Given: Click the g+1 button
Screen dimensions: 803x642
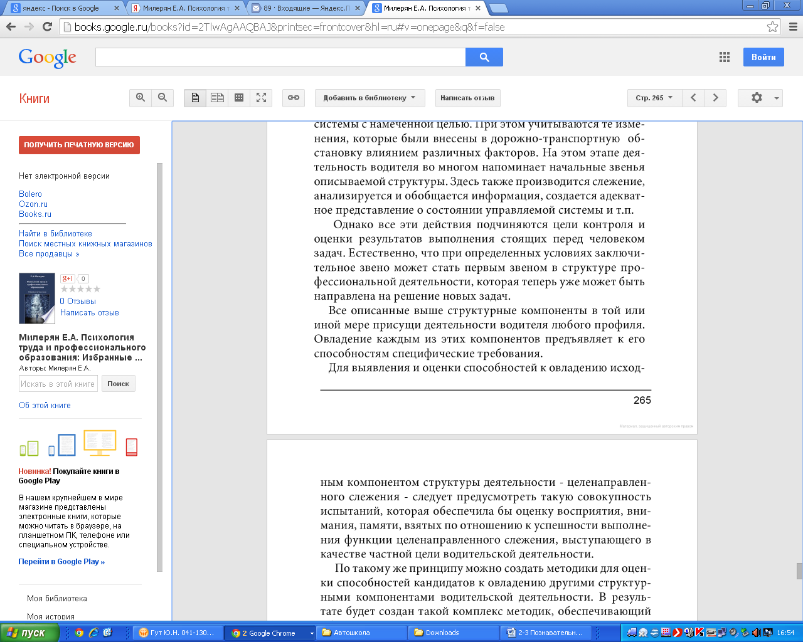Looking at the screenshot, I should pyautogui.click(x=67, y=278).
